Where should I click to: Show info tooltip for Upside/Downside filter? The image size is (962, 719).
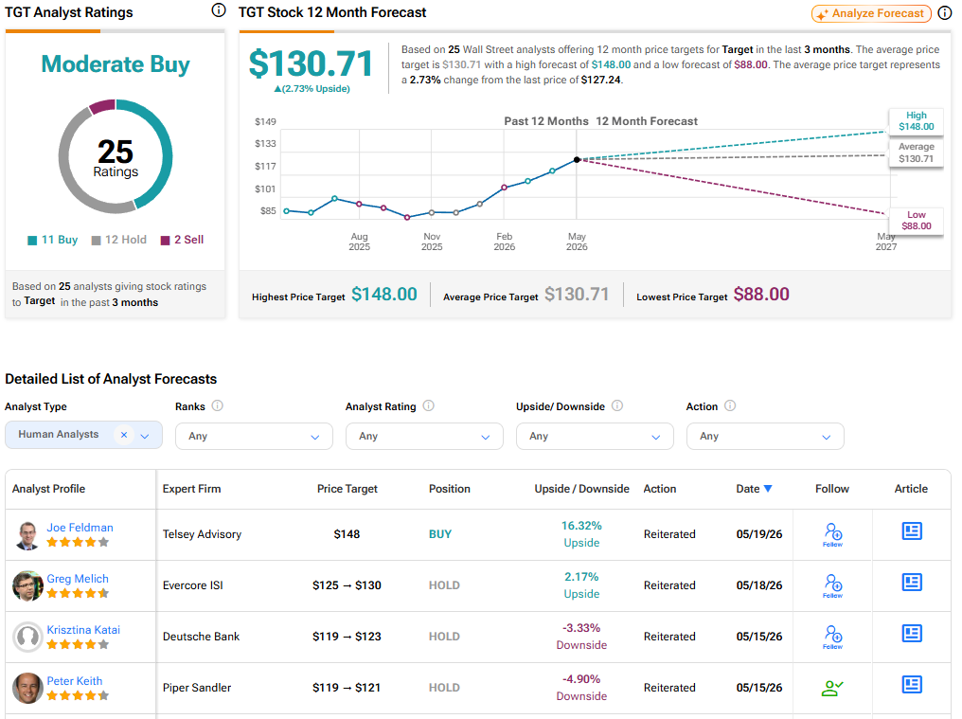(x=617, y=405)
